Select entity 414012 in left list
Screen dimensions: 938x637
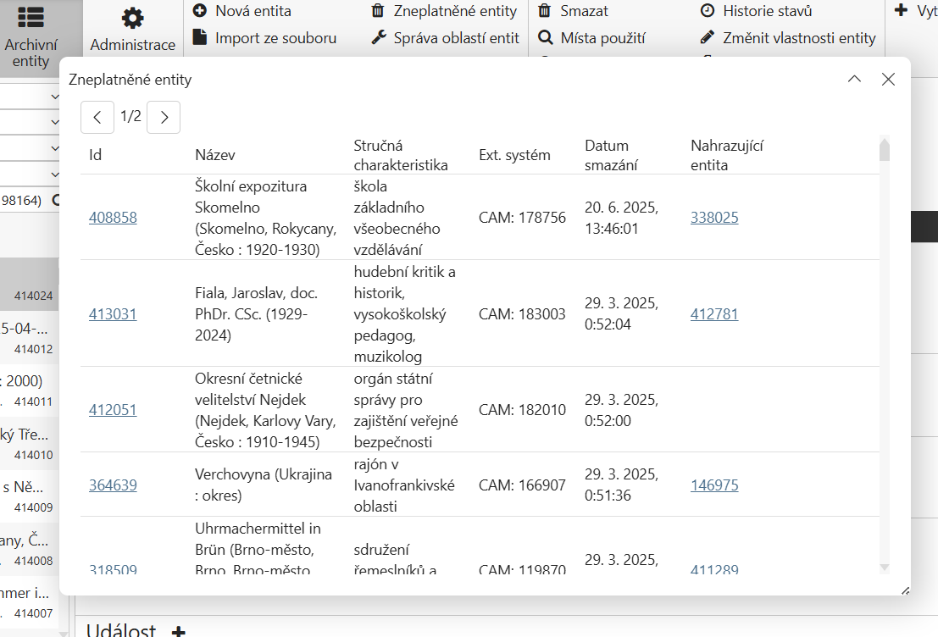point(30,339)
